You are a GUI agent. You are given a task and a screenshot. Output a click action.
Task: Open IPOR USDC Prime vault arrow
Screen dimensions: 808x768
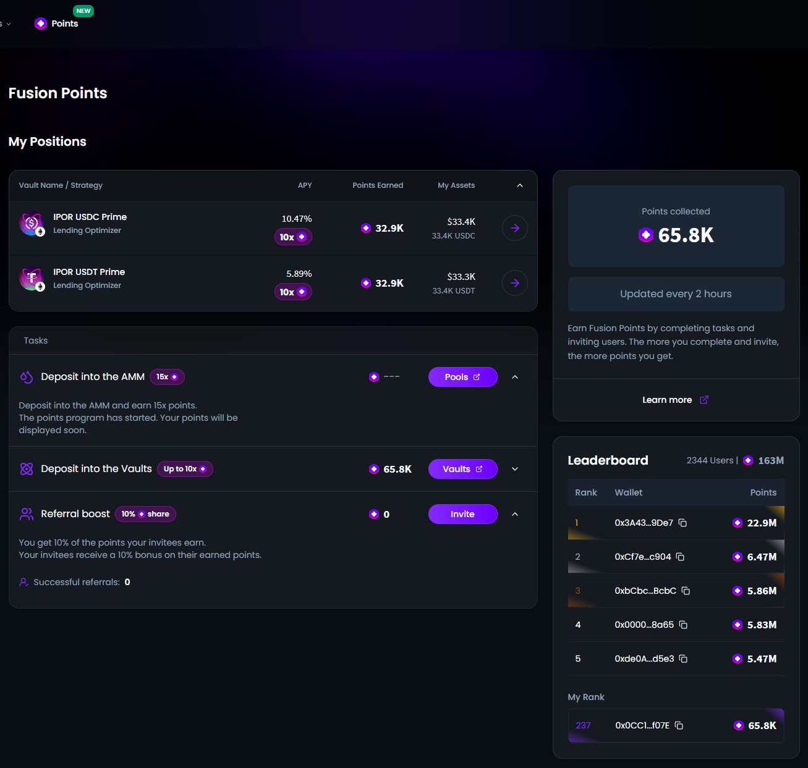tap(514, 228)
